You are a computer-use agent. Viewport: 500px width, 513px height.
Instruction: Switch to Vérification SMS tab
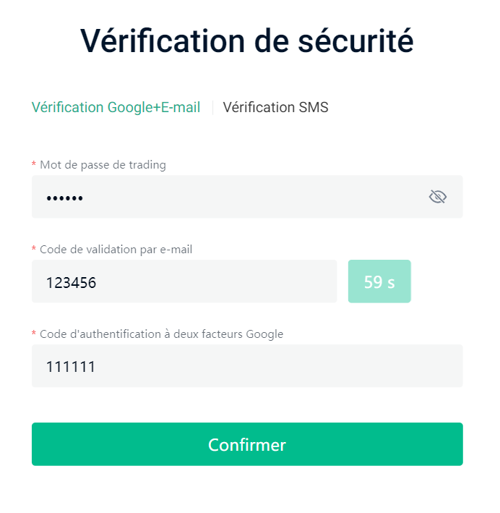[x=275, y=108]
